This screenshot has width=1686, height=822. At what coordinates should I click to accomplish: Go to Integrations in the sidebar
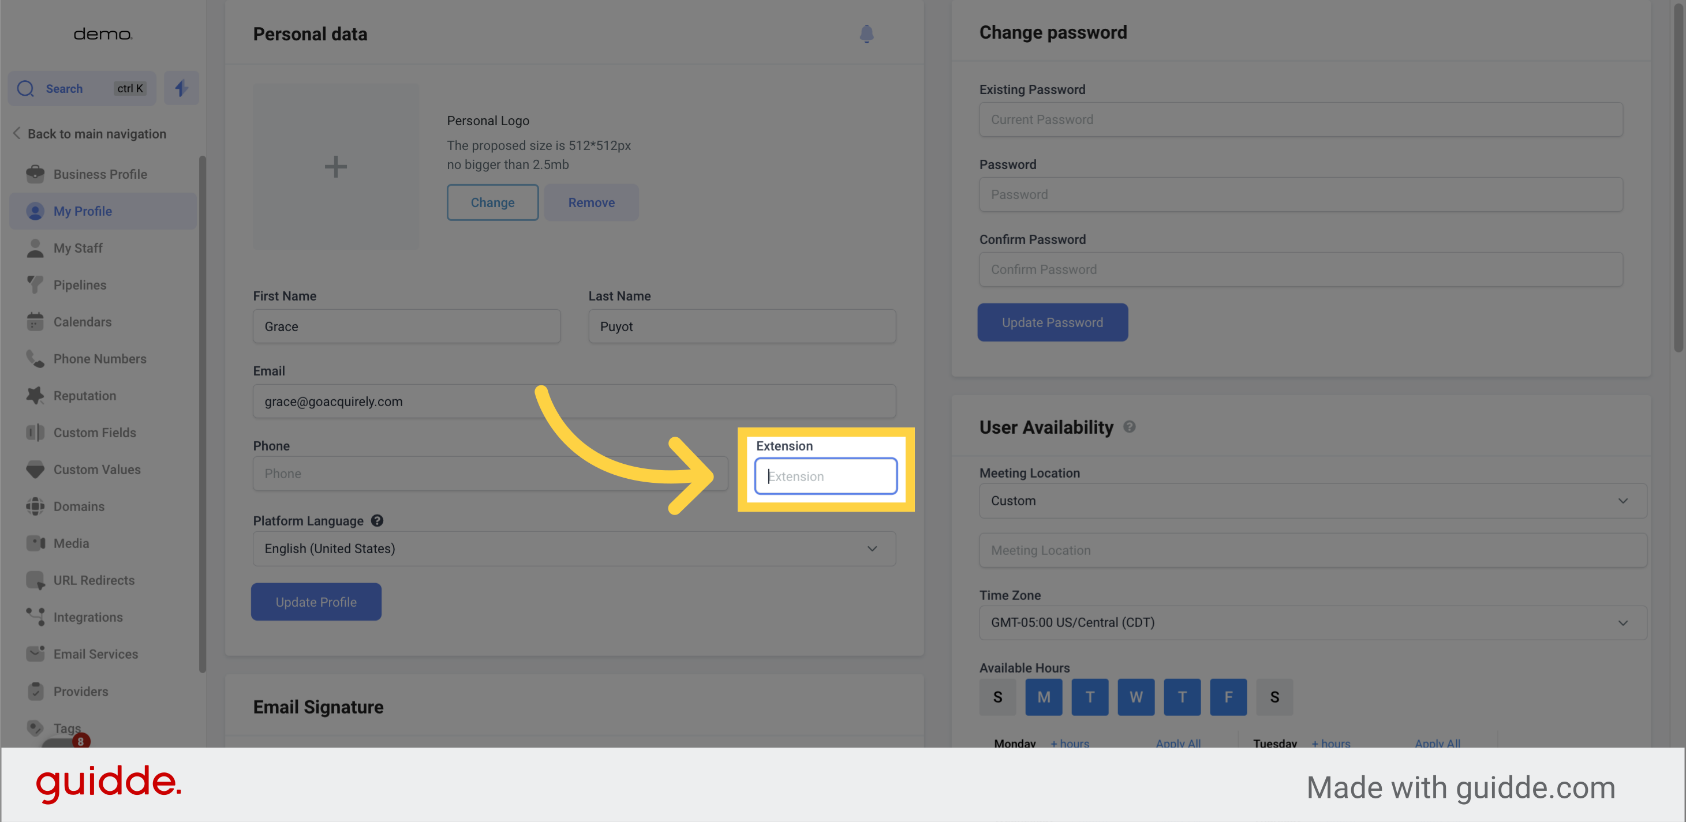(88, 617)
